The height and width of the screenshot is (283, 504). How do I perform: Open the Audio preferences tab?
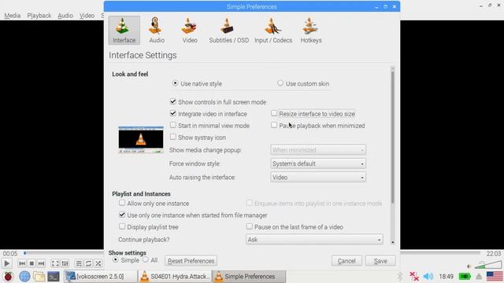(x=157, y=30)
